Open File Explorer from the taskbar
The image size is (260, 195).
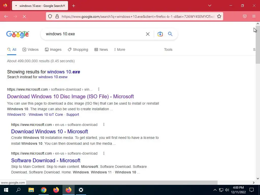click(31, 190)
